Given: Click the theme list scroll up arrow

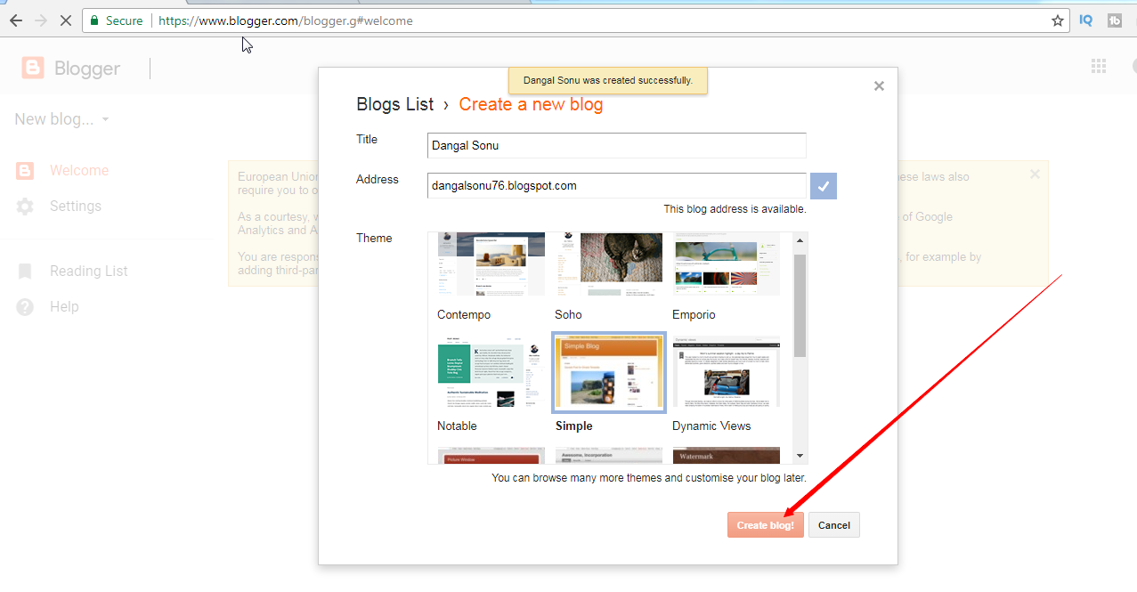Looking at the screenshot, I should (x=800, y=239).
